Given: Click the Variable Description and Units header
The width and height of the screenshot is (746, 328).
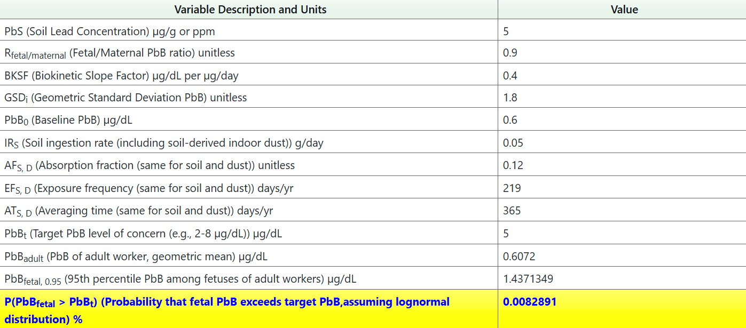Looking at the screenshot, I should pos(250,10).
